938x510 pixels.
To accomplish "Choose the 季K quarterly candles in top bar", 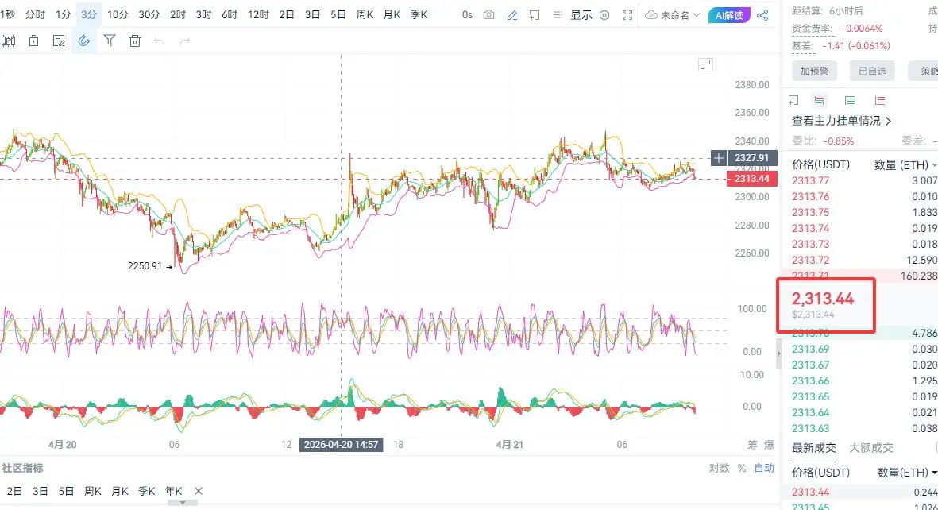I will point(419,14).
